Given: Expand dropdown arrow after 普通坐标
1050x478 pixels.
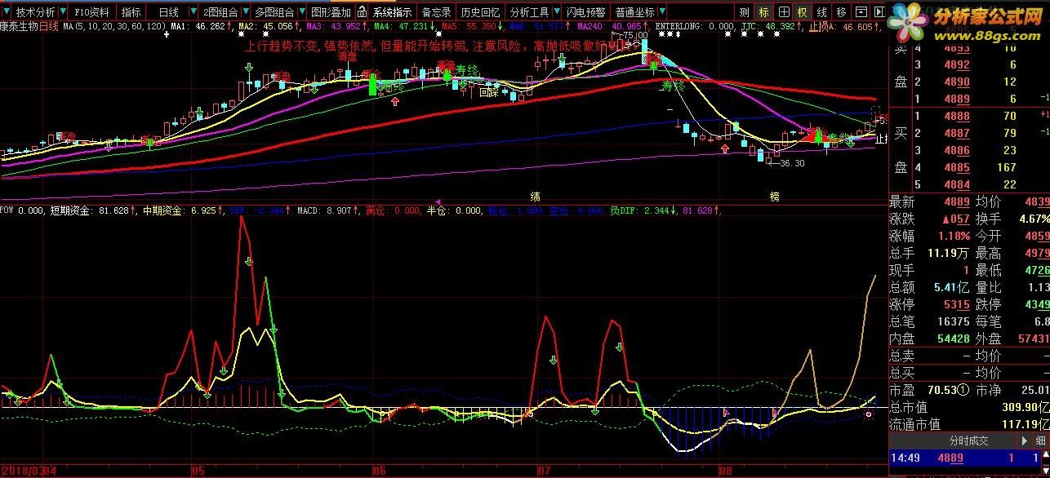Looking at the screenshot, I should coord(661,12).
